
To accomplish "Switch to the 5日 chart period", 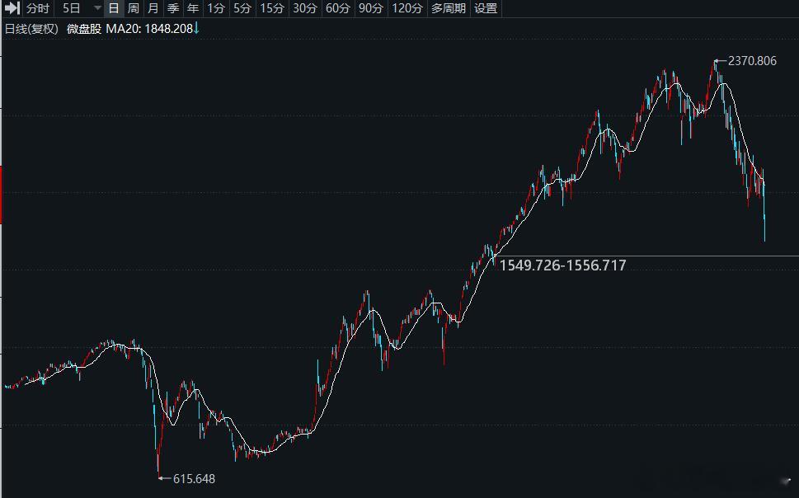I will click(72, 8).
